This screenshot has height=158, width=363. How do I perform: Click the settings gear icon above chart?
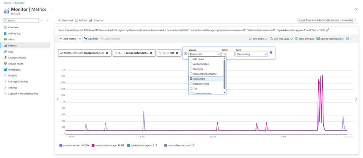point(347,39)
